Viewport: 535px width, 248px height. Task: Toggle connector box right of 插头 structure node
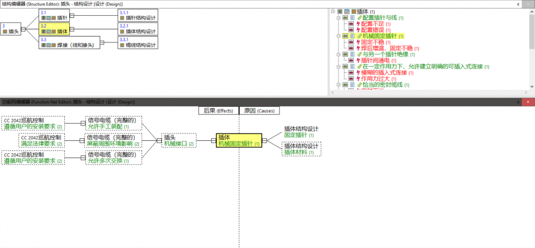(x=25, y=29)
